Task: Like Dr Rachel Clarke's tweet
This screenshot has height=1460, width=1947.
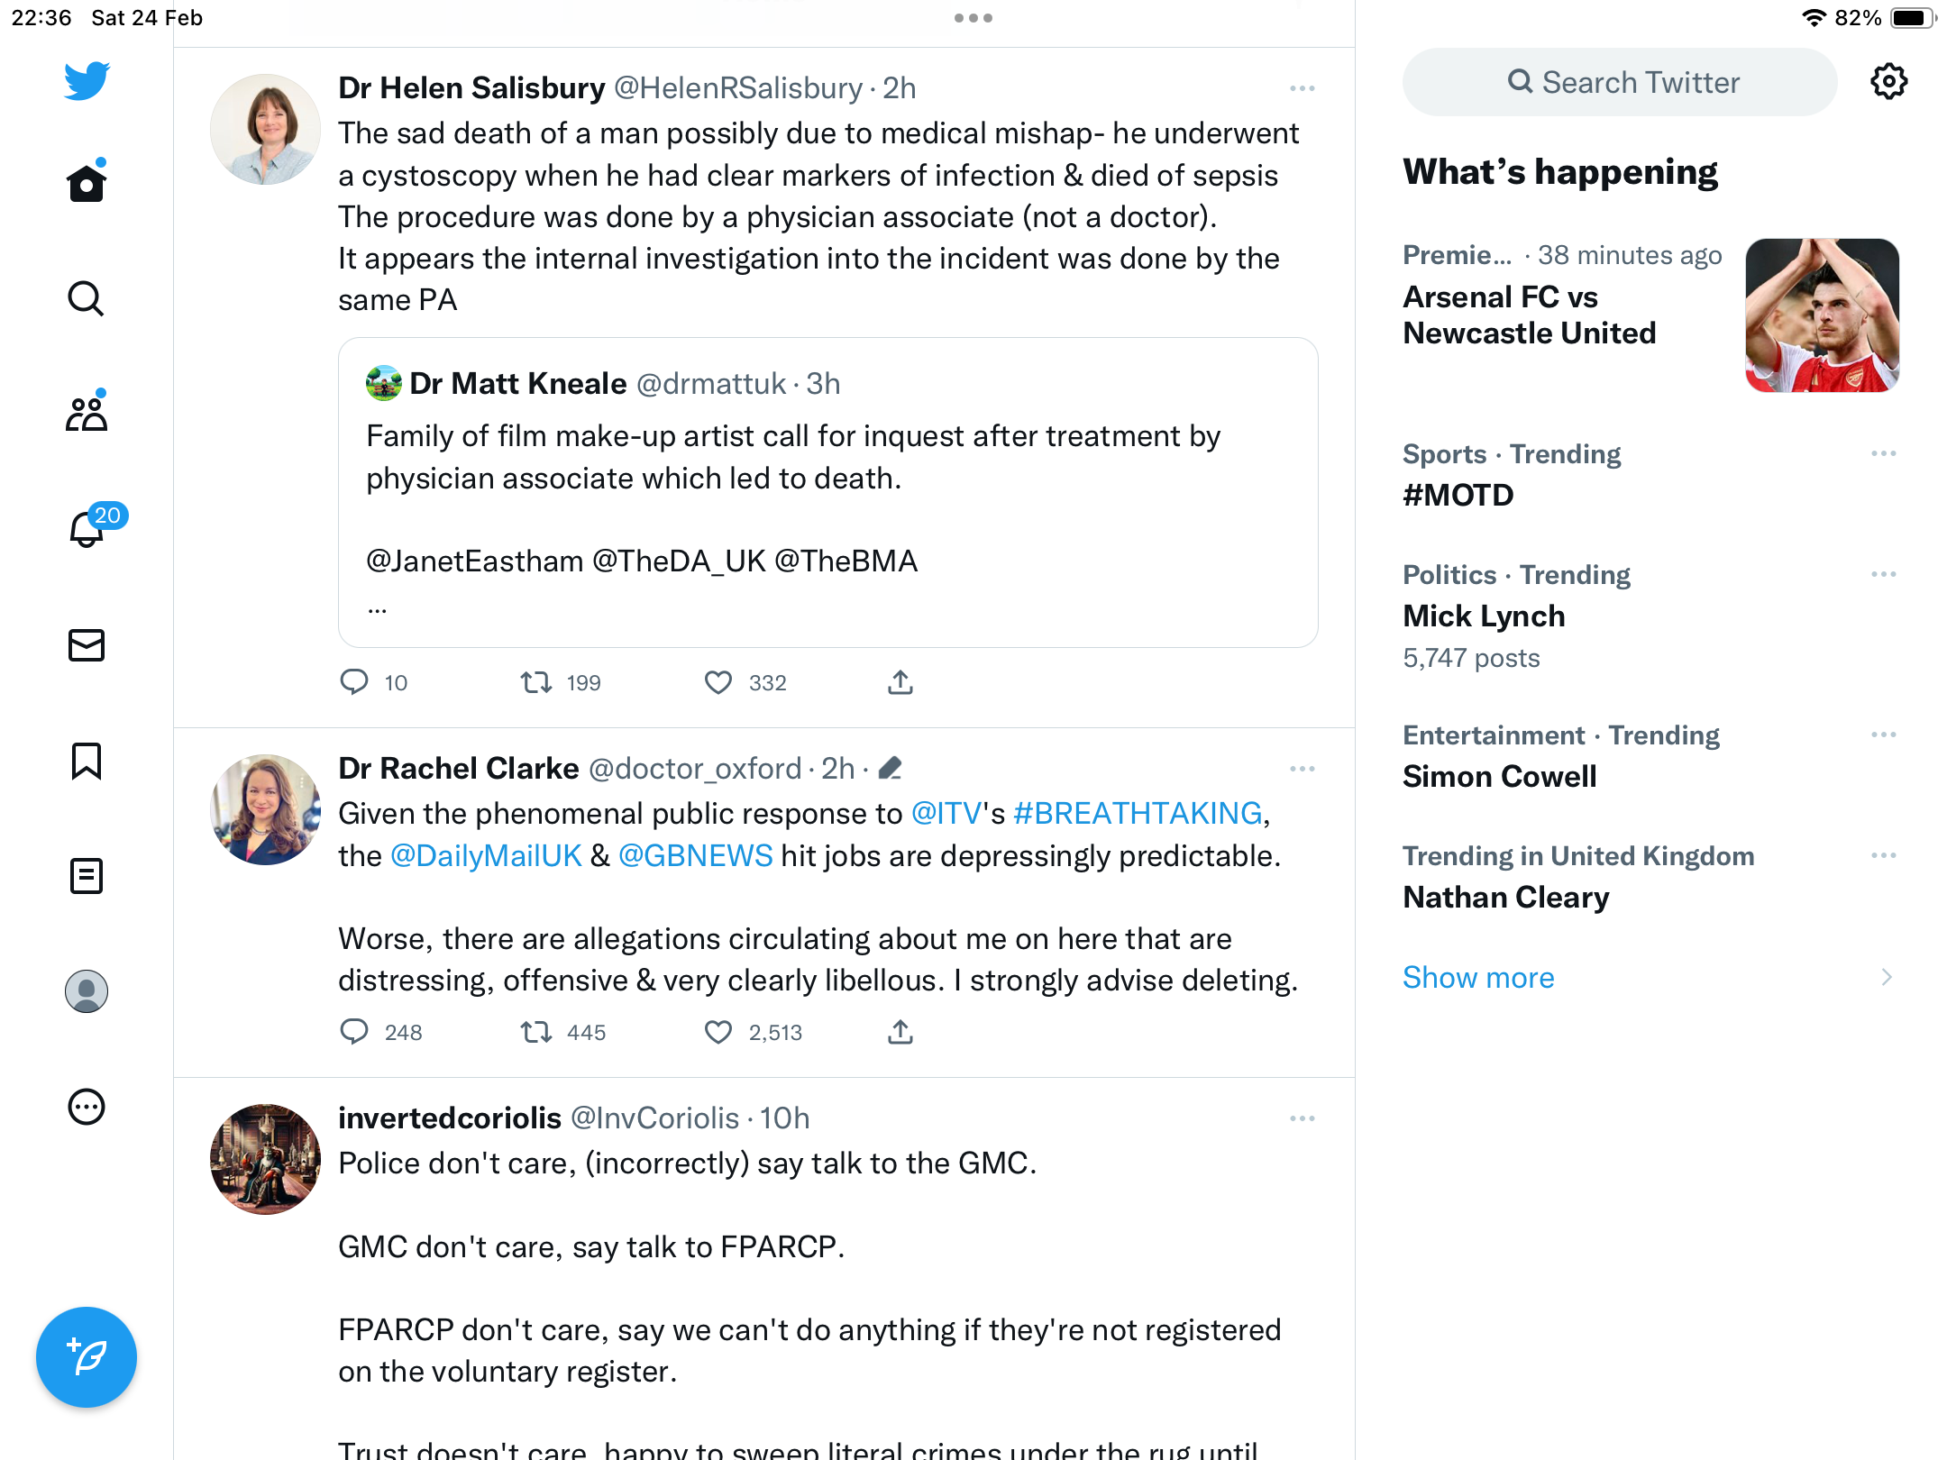Action: [718, 1032]
